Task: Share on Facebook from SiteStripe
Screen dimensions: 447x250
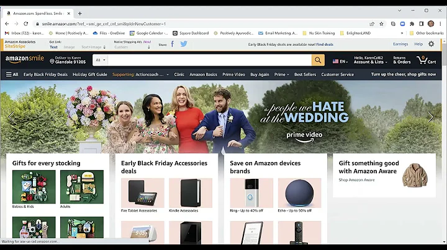Action: pyautogui.click(x=173, y=44)
